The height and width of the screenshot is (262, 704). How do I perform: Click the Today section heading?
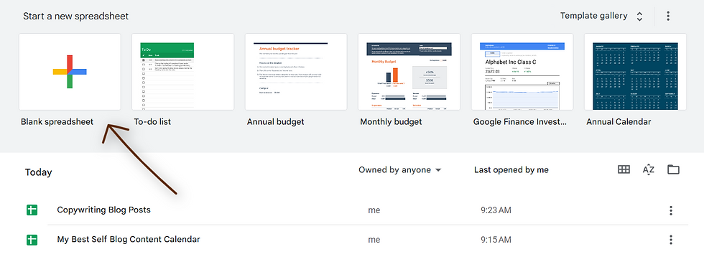pos(39,172)
